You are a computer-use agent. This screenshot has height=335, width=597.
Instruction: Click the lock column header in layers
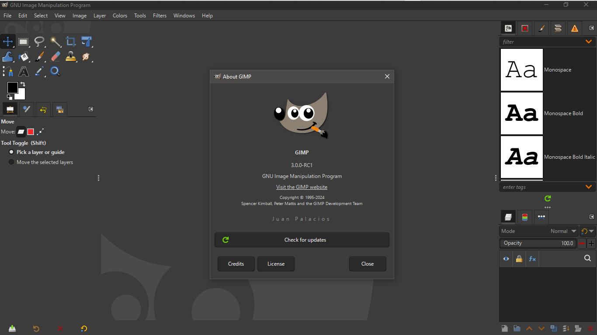(x=519, y=259)
